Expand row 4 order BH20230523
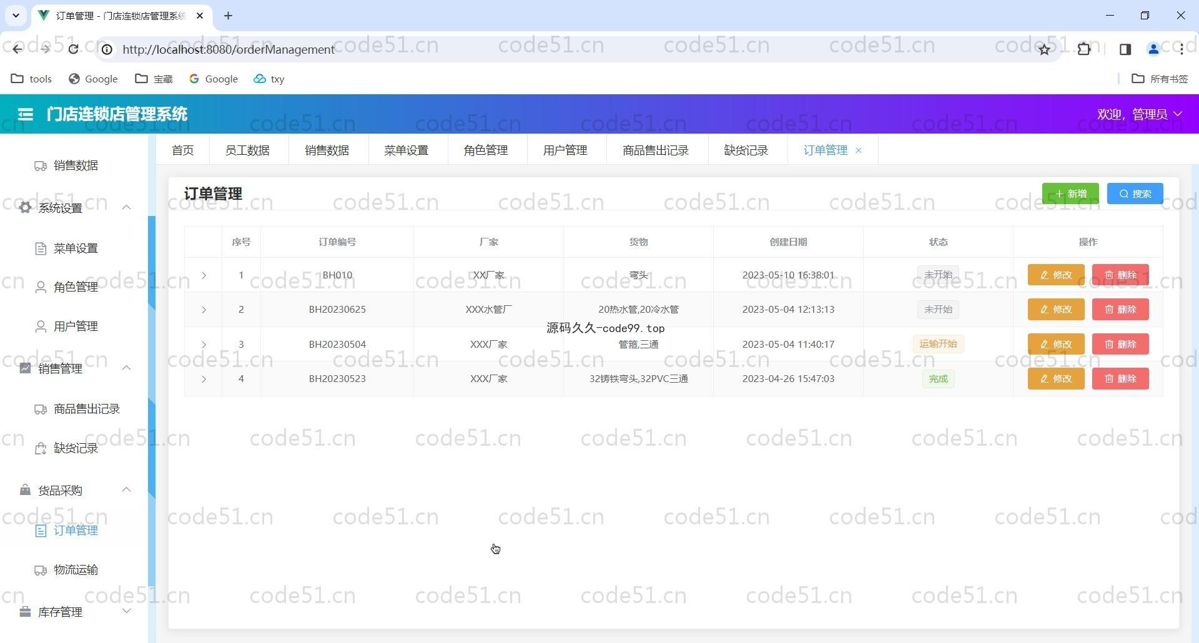1199x643 pixels. 204,379
